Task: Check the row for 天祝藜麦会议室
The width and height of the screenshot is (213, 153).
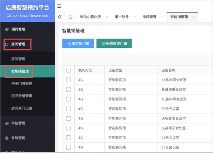Action: [69, 118]
